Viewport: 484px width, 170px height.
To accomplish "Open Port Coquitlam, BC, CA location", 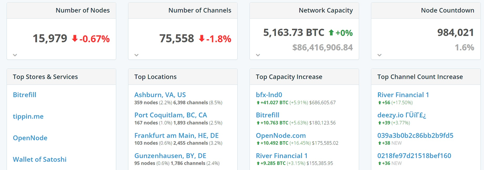I will point(171,115).
